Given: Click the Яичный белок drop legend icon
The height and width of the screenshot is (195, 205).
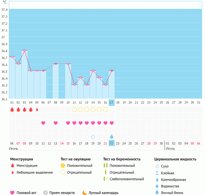Looking at the screenshot, I should (x=157, y=193).
